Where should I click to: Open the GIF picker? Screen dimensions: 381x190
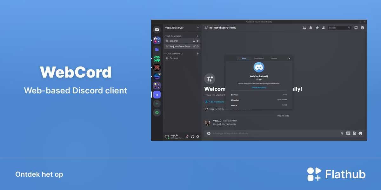[x=348, y=133]
